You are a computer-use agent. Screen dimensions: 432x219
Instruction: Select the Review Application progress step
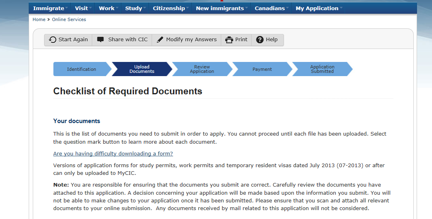202,69
